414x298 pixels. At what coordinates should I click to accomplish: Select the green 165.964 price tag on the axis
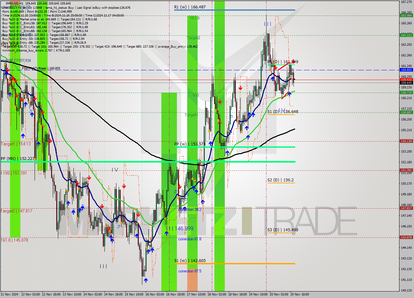[406, 15]
